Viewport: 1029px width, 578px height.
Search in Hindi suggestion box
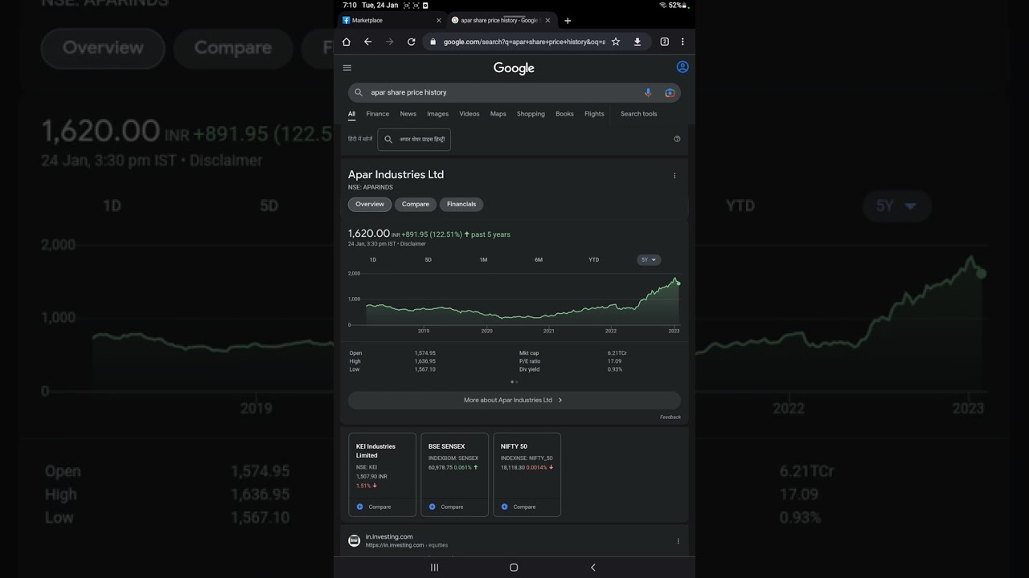tap(414, 139)
